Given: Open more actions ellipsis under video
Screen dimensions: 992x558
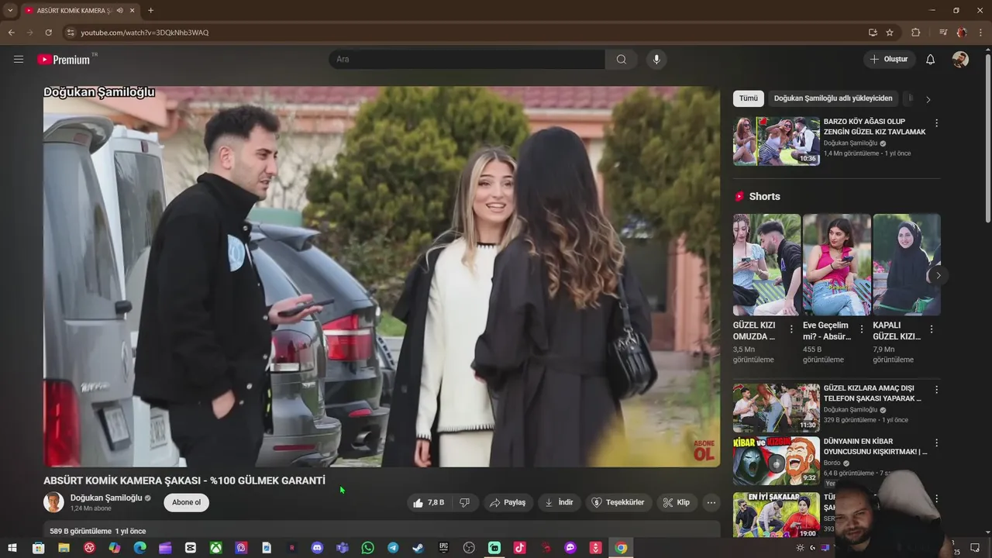Looking at the screenshot, I should pyautogui.click(x=711, y=503).
